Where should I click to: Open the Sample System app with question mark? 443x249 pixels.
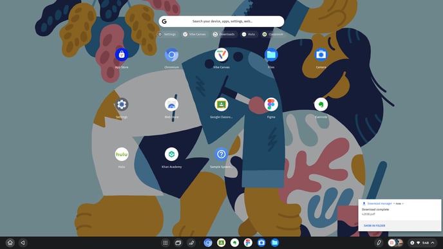(221, 154)
